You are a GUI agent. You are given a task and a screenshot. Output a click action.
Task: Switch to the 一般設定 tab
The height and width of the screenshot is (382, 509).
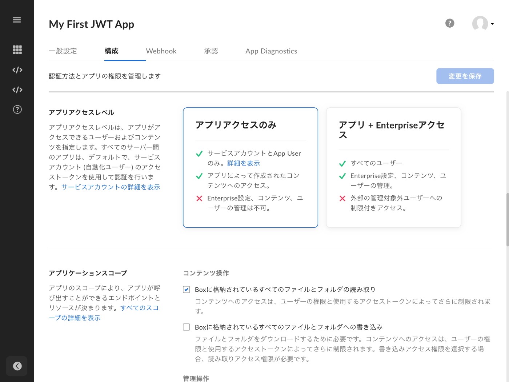pos(63,51)
